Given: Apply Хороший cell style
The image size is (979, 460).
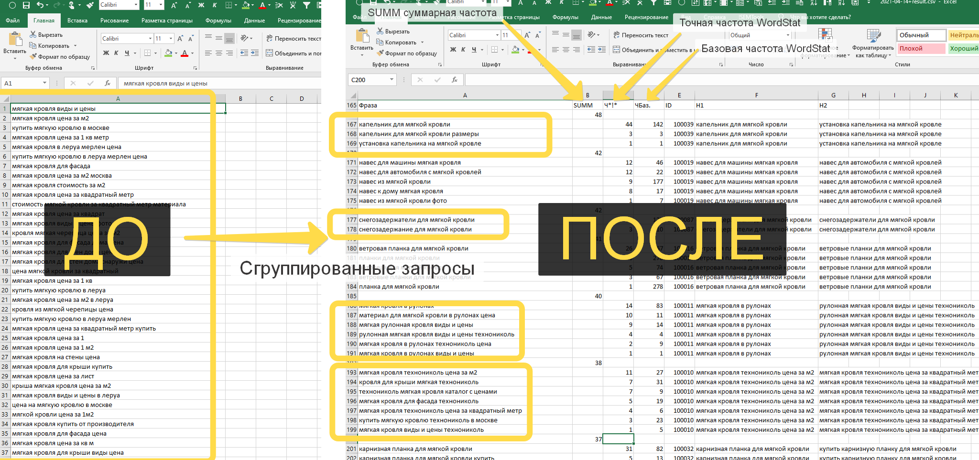Looking at the screenshot, I should pos(964,48).
